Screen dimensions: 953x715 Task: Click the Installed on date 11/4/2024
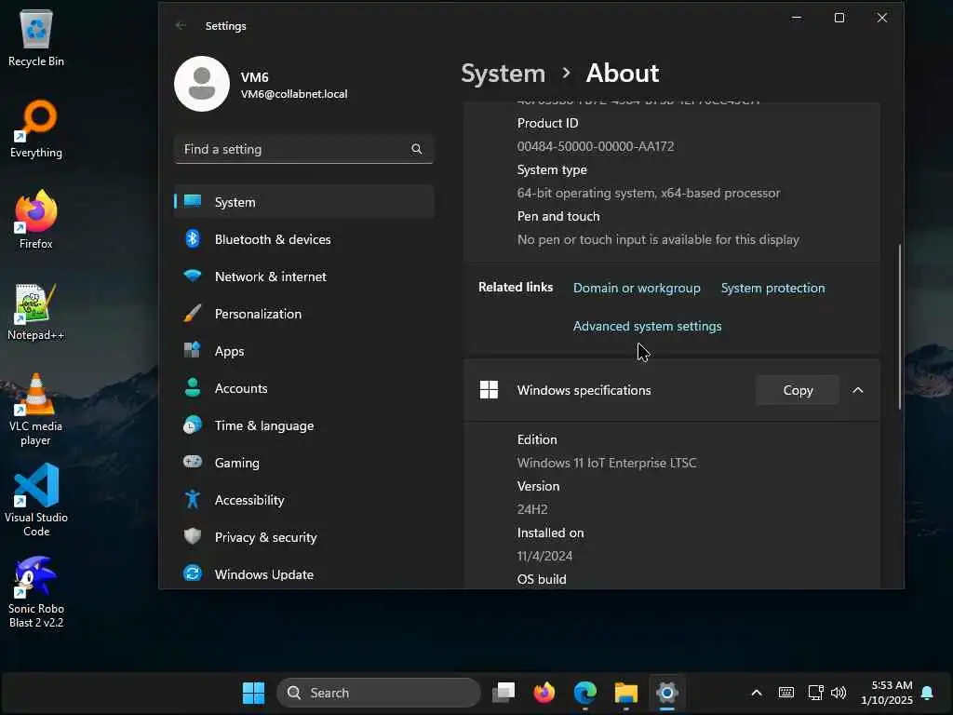coord(544,557)
